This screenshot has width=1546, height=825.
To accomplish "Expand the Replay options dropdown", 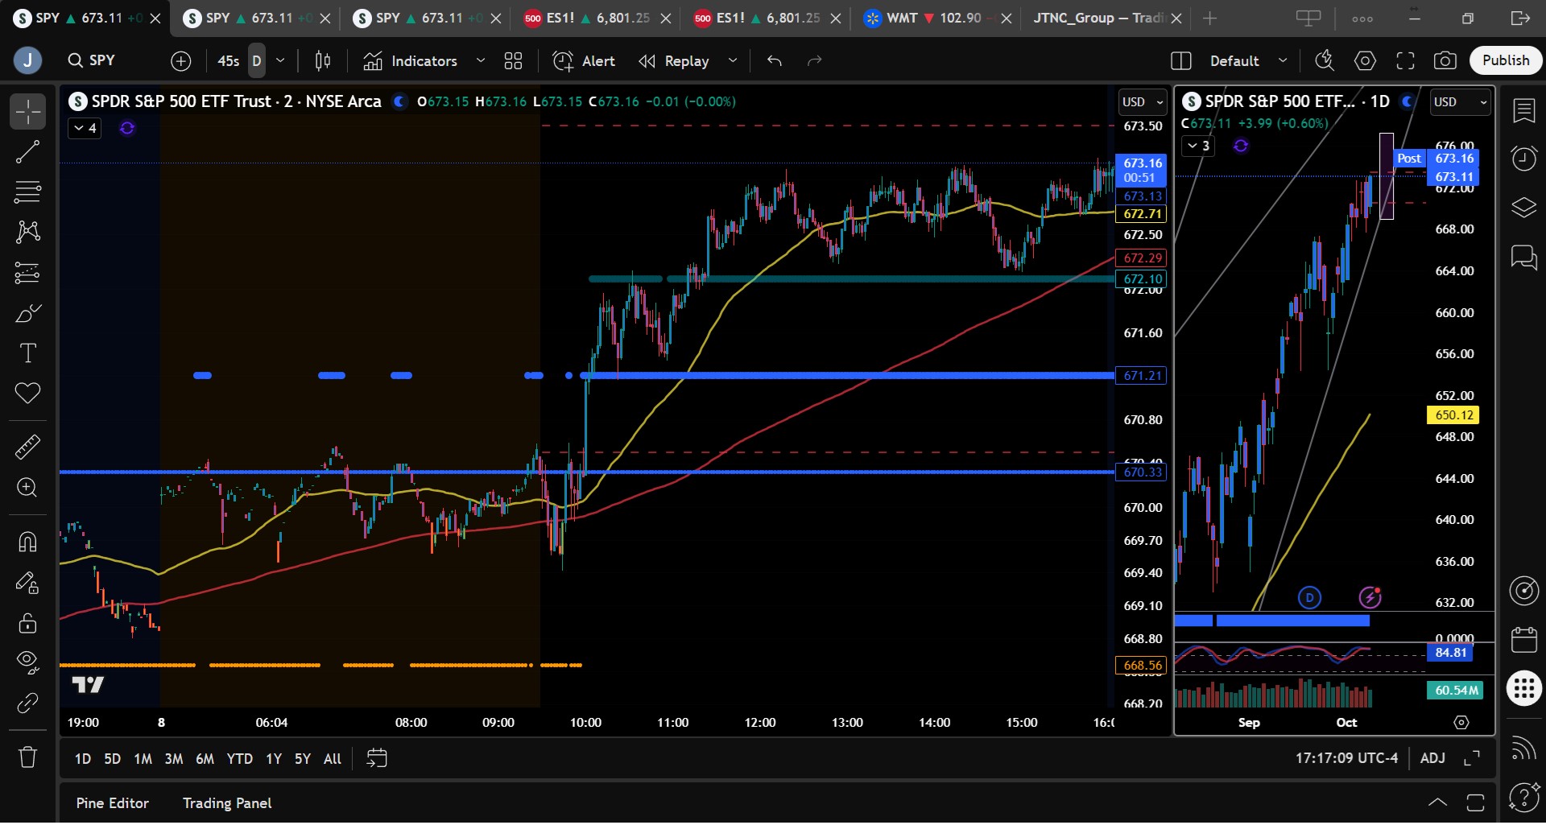I will [x=733, y=60].
